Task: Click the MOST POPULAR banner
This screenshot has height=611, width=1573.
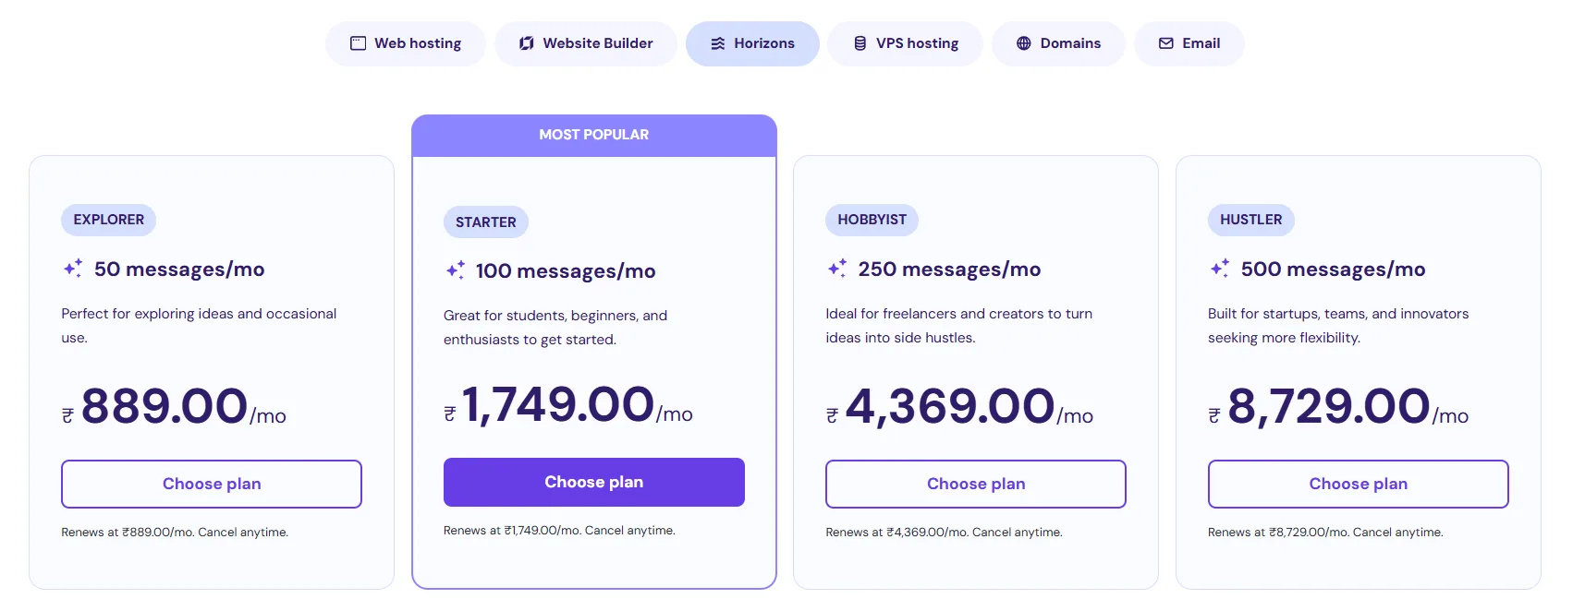Action: pyautogui.click(x=594, y=135)
